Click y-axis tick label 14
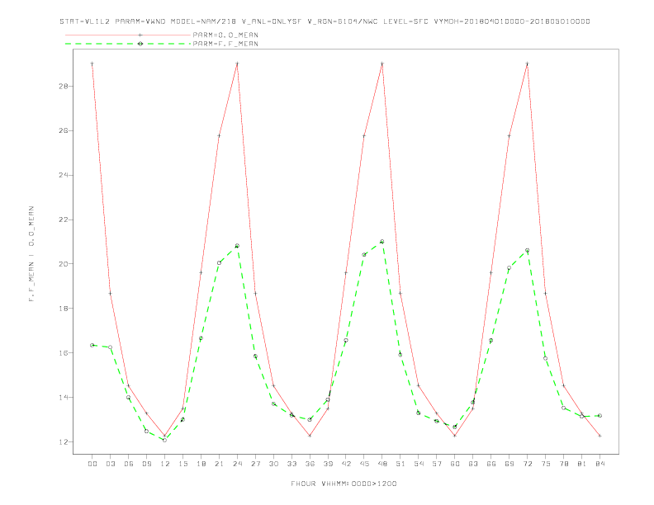The width and height of the screenshot is (654, 505). tap(64, 398)
